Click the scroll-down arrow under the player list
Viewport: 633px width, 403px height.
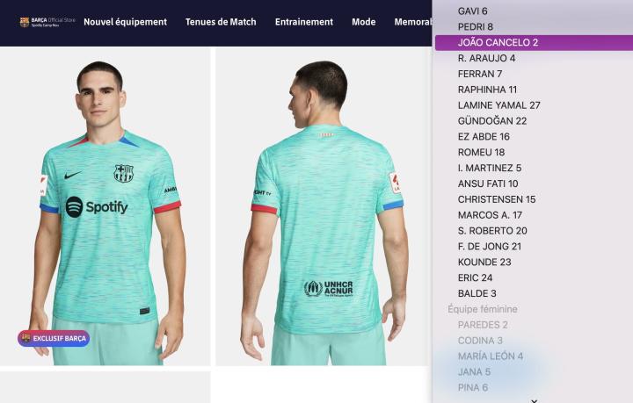pos(535,400)
